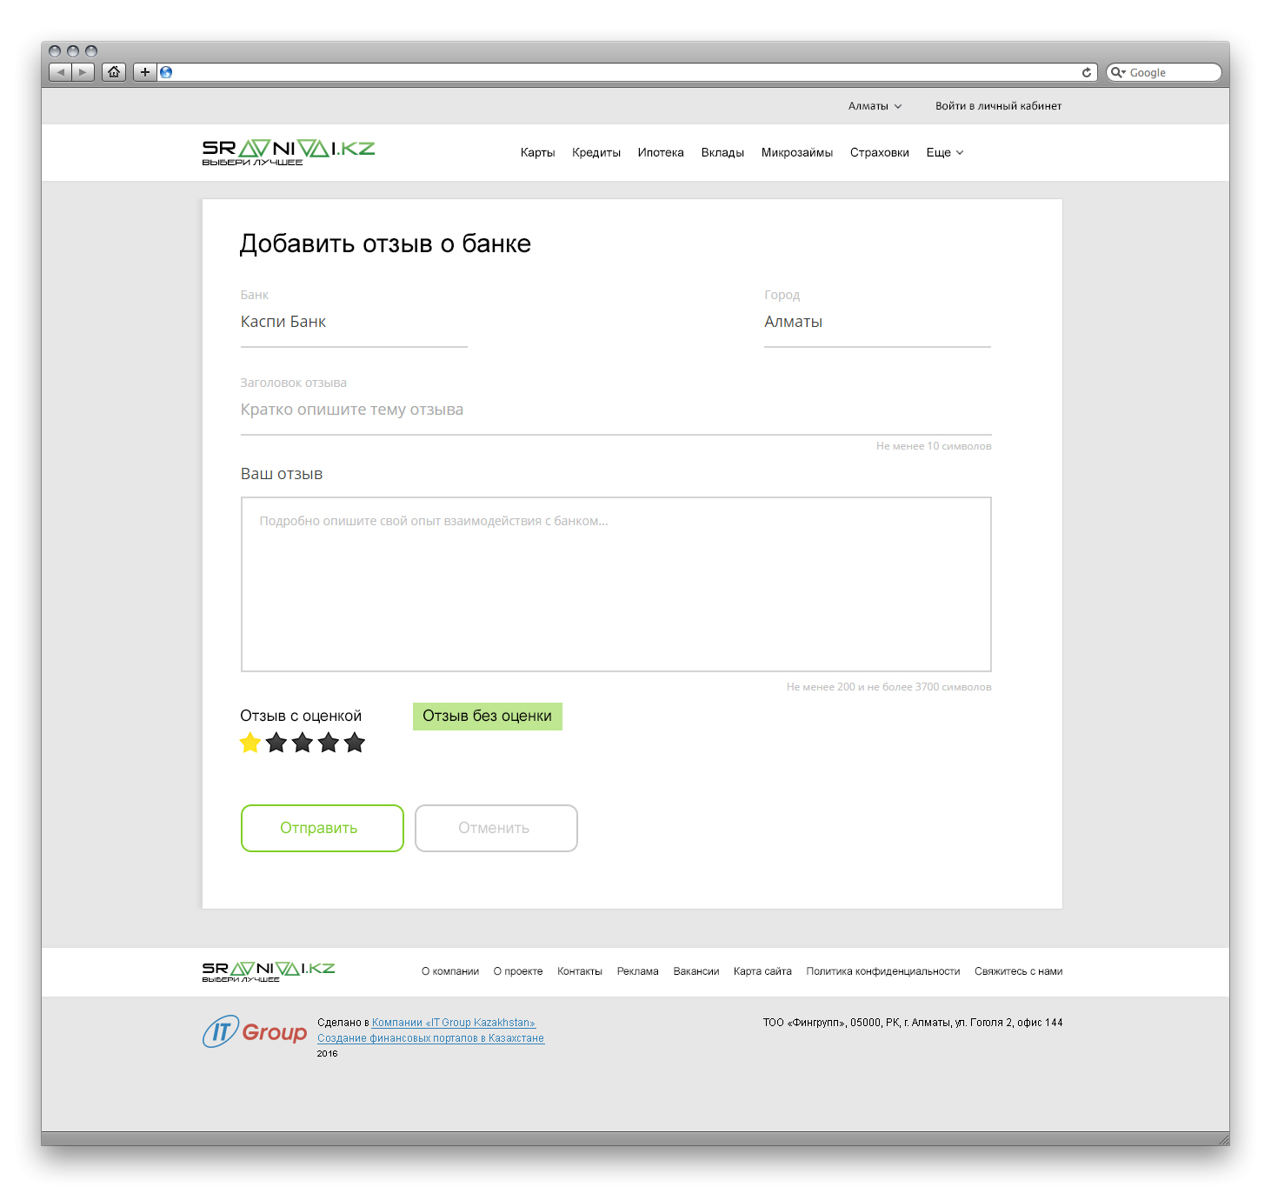Screen dimensions: 1271x1187
Task: Click the IT Group logo in footer
Action: 255,1031
